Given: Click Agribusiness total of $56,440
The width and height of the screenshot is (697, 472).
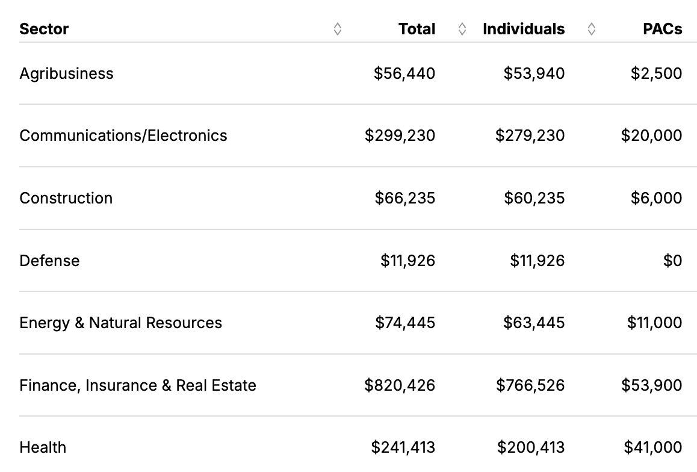Looking at the screenshot, I should [404, 73].
